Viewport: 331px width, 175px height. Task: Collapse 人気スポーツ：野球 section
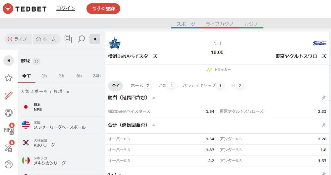[68, 92]
